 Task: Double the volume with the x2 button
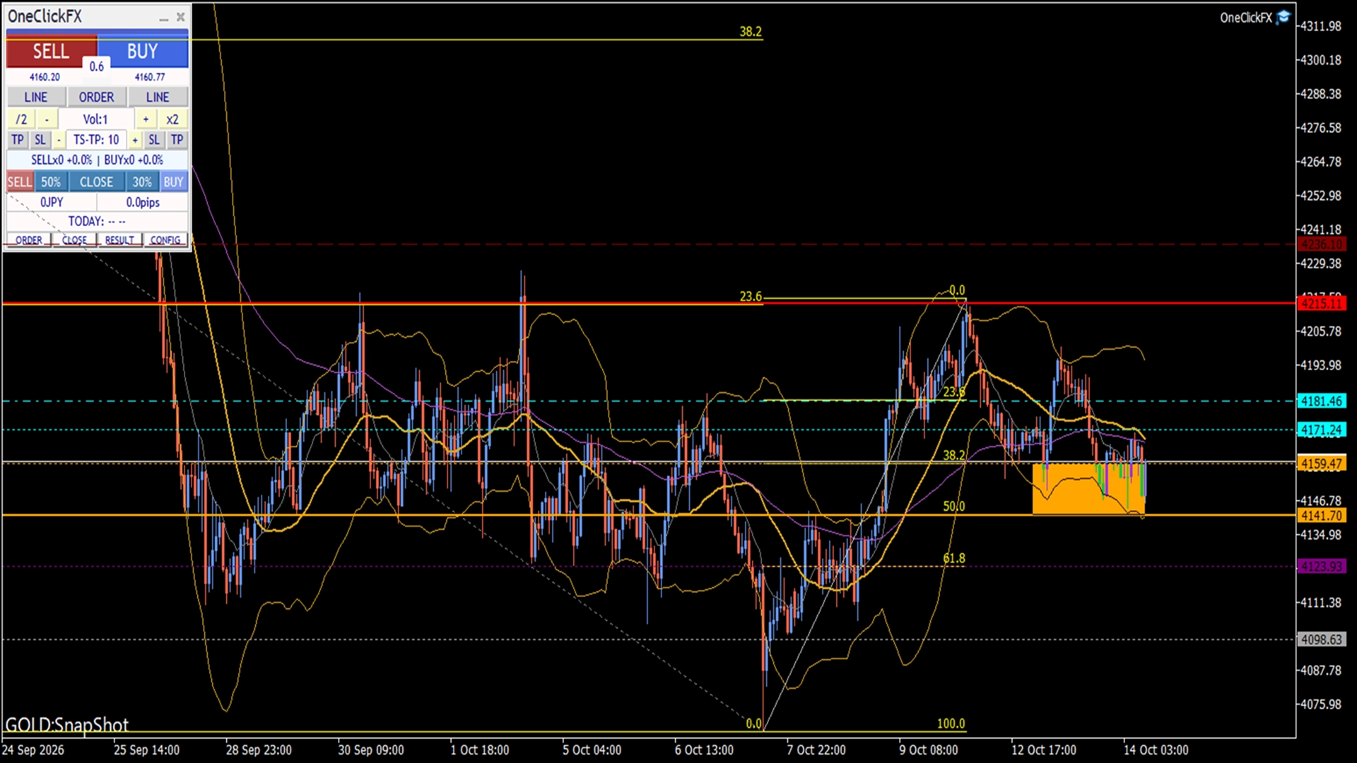[x=172, y=119]
